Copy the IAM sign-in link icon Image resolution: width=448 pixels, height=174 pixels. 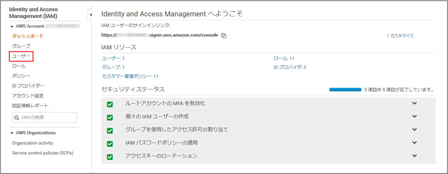click(x=224, y=36)
